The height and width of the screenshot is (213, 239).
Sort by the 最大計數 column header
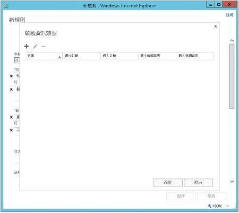(119, 56)
